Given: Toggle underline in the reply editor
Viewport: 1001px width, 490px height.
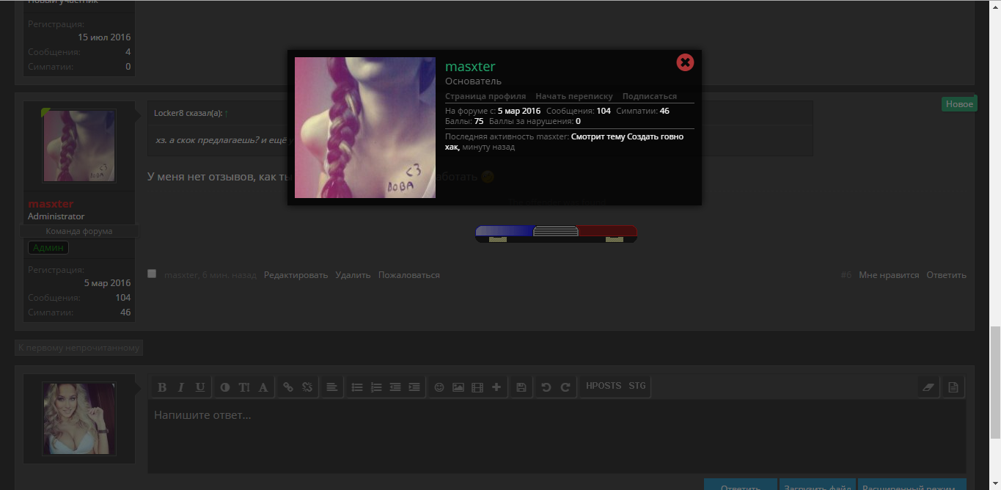Looking at the screenshot, I should pos(199,387).
